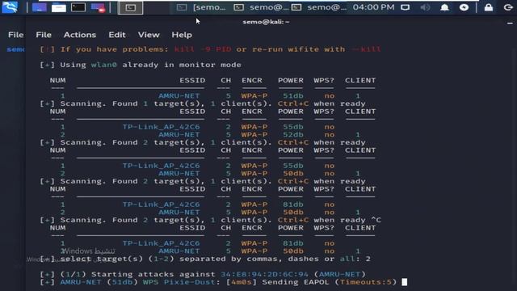
Task: Open the View menu
Action: point(149,35)
